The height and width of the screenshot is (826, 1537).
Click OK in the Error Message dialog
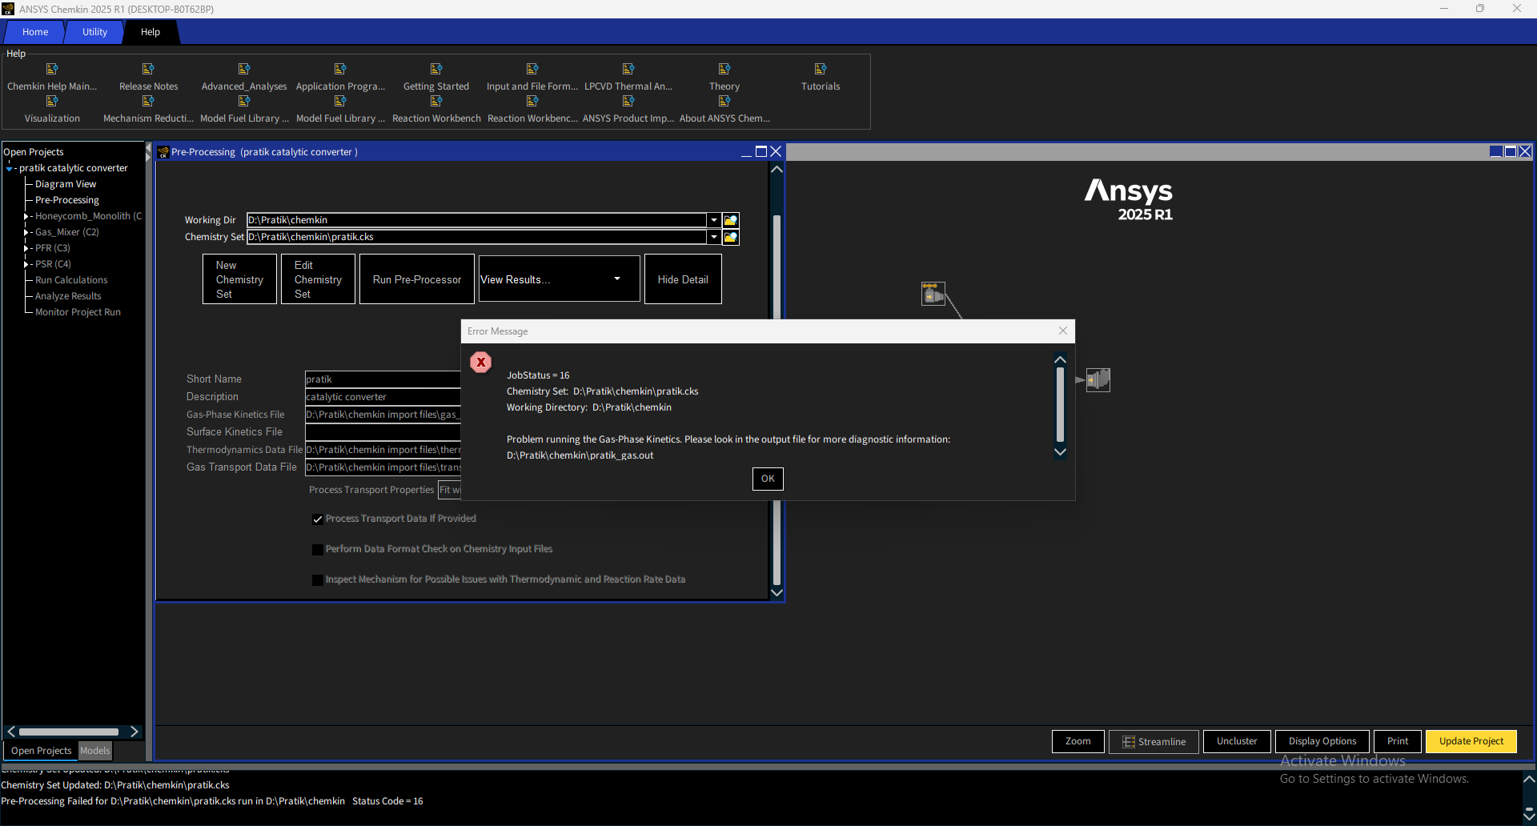point(768,479)
